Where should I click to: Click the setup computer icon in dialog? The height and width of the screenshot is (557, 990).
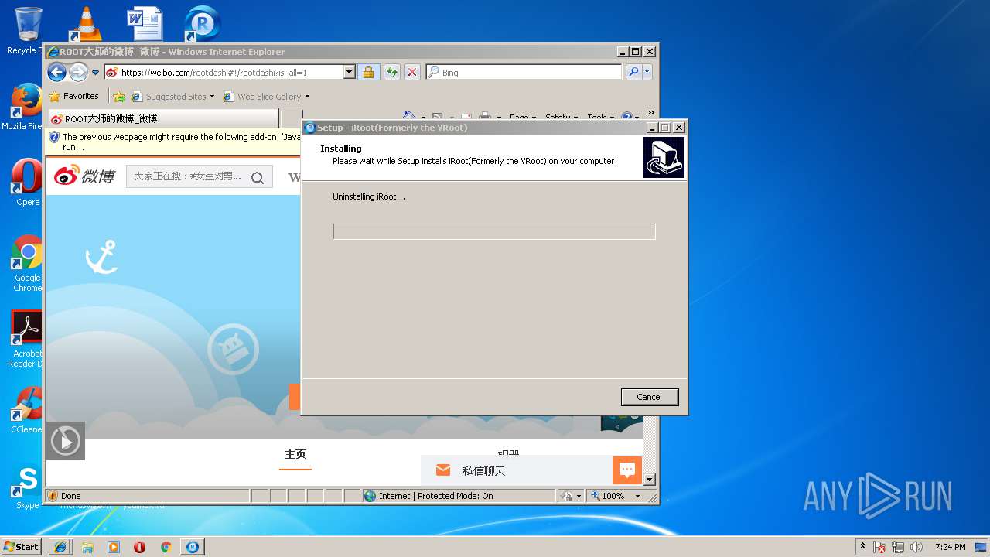[x=664, y=157]
